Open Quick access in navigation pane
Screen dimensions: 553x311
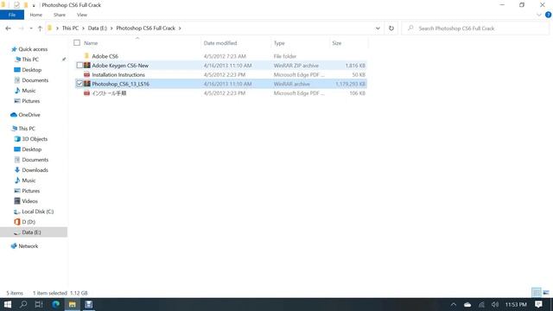click(x=33, y=49)
